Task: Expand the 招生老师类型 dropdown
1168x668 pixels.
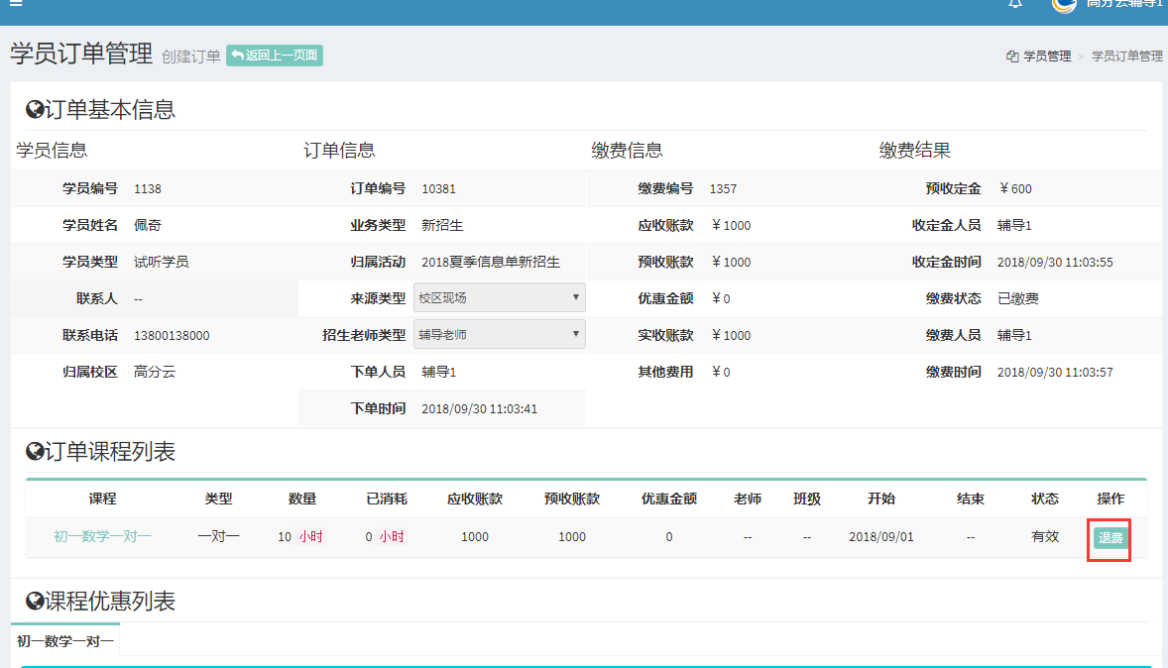Action: 499,335
